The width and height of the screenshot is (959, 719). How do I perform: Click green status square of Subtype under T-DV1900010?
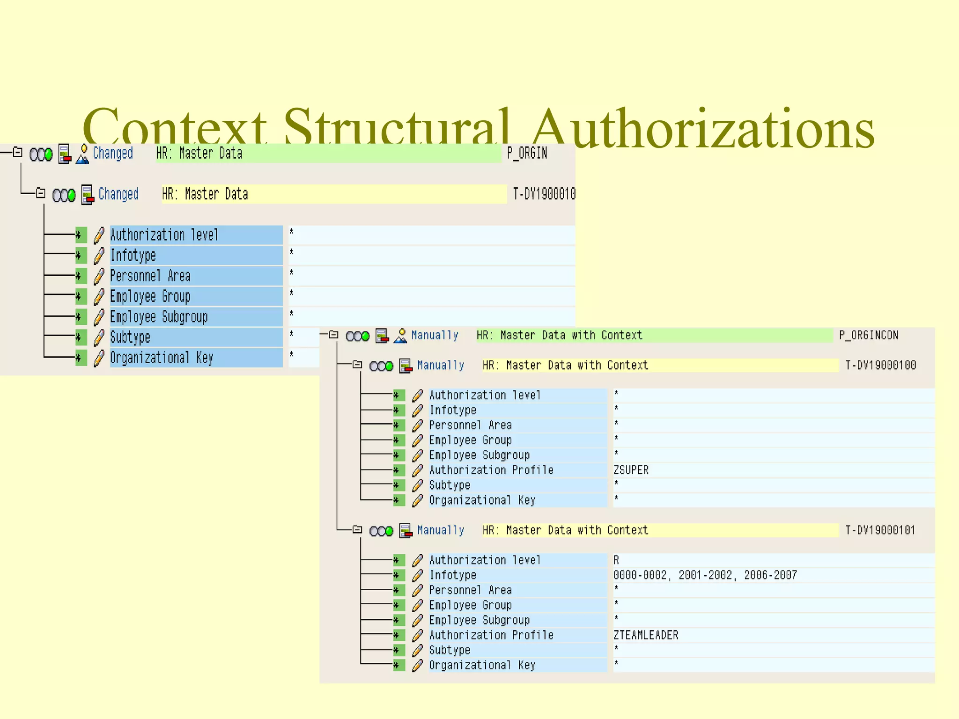coord(81,337)
